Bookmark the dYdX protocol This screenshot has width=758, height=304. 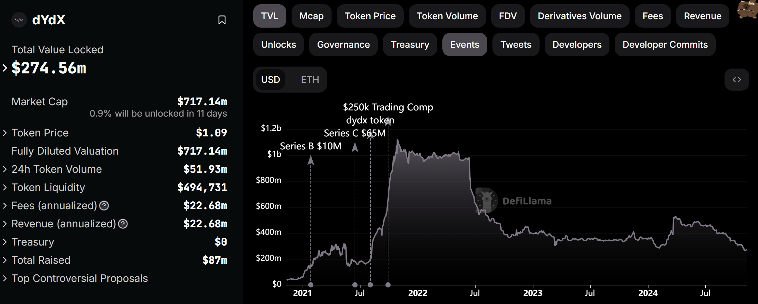click(x=222, y=20)
